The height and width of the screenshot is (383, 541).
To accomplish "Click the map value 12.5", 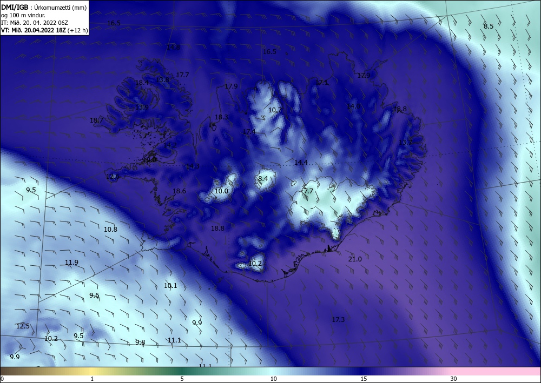I will coord(23,326).
